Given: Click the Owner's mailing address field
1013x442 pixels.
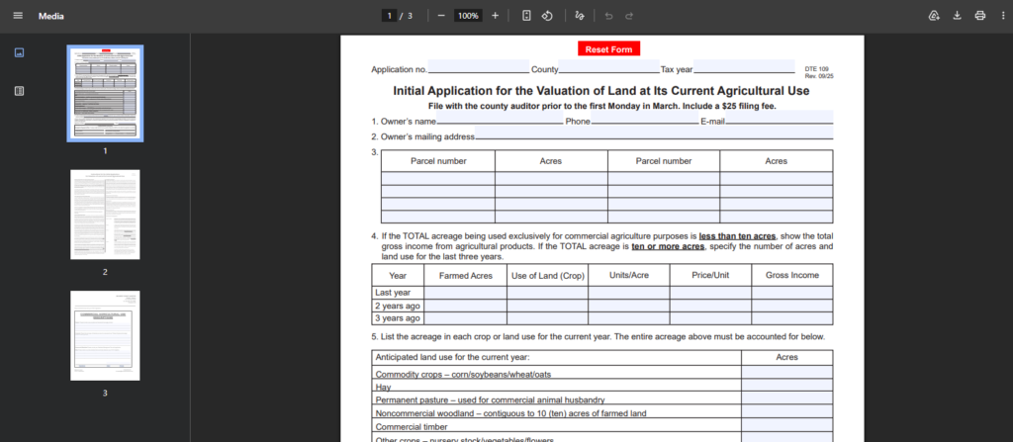Looking at the screenshot, I should point(654,135).
